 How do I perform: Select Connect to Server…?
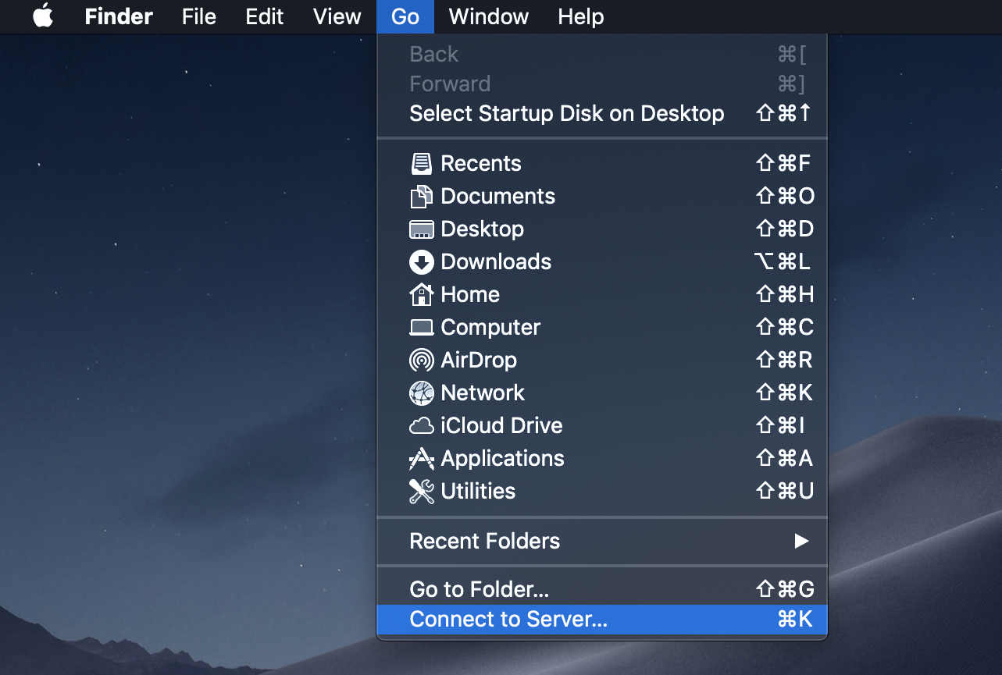point(602,620)
